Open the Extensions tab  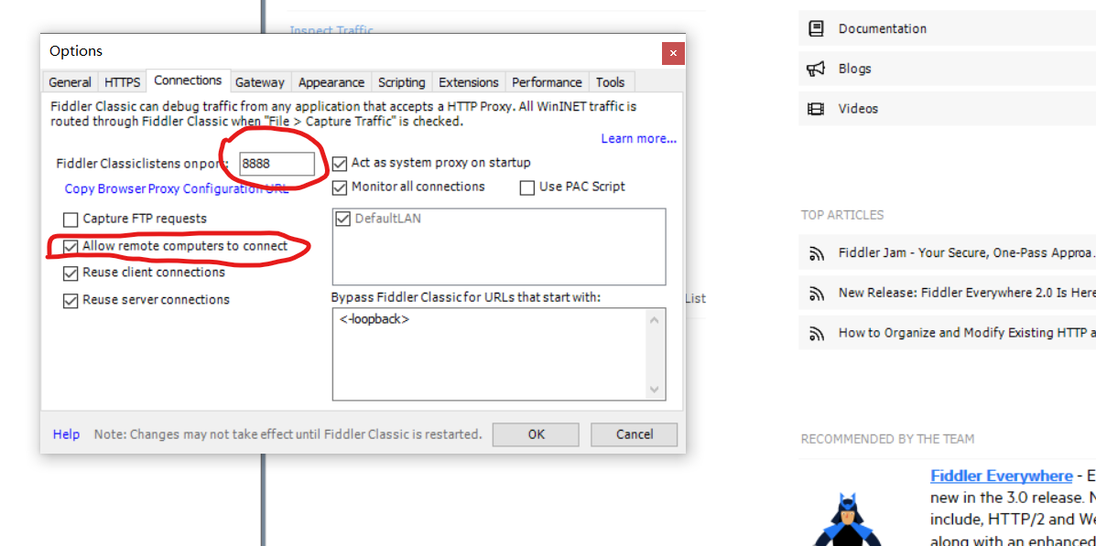pyautogui.click(x=468, y=82)
